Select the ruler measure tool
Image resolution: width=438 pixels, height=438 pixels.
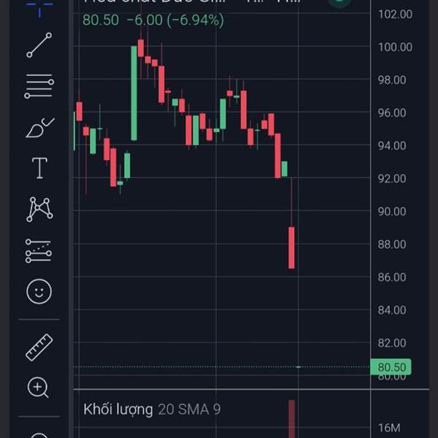39,347
